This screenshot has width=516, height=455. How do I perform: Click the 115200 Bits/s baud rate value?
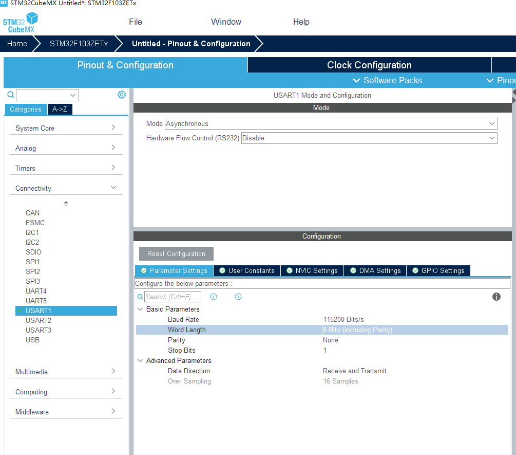343,320
